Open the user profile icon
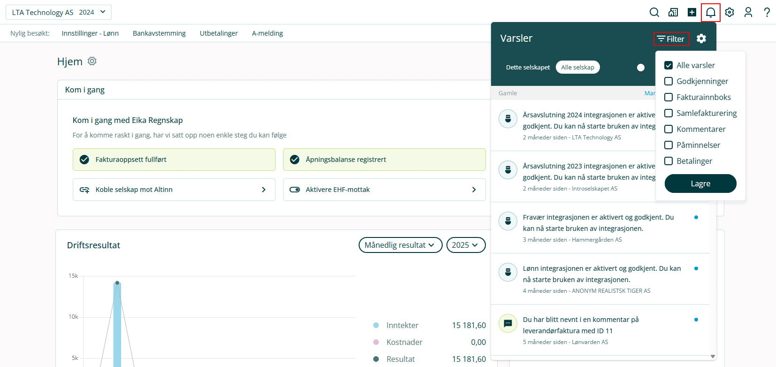 click(748, 12)
